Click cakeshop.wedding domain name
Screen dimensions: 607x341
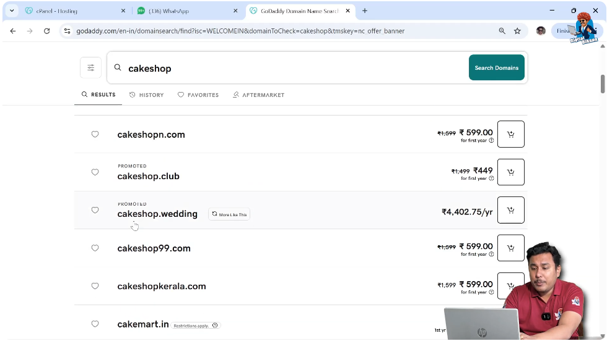[x=157, y=214]
